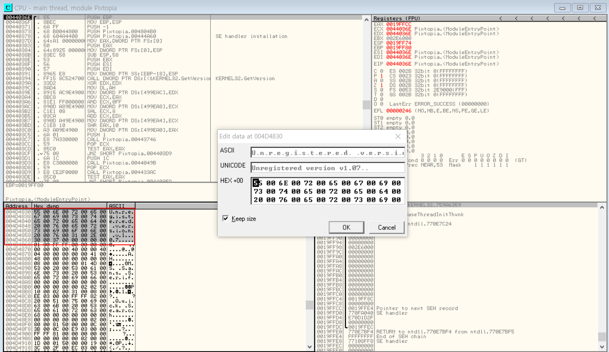
Task: Click the EFL value 00000246
Action: point(398,111)
